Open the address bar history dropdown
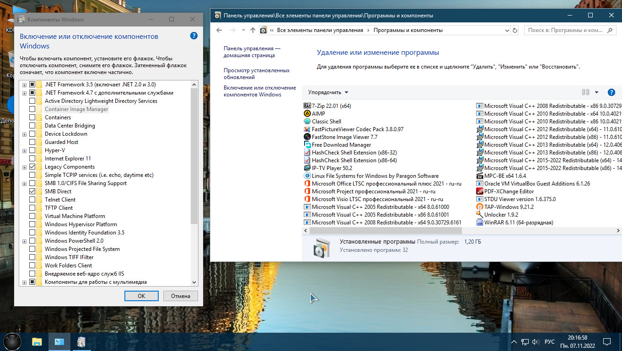 tap(507, 30)
